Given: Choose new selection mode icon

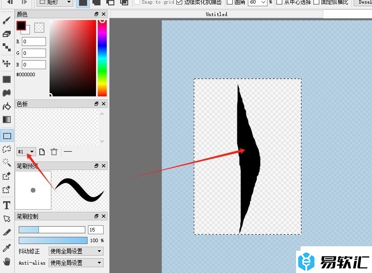Looking at the screenshot, I should 83,3.
